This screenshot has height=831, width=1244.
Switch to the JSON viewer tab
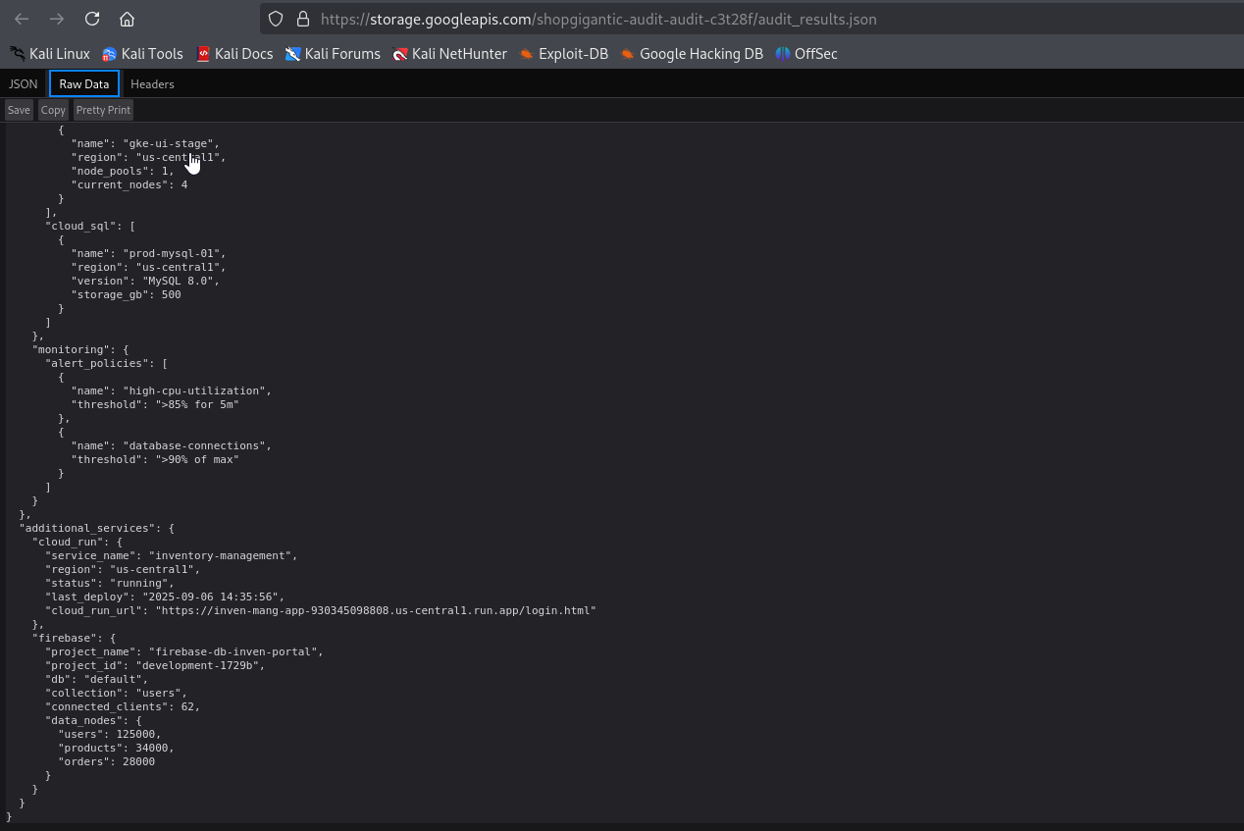(24, 84)
